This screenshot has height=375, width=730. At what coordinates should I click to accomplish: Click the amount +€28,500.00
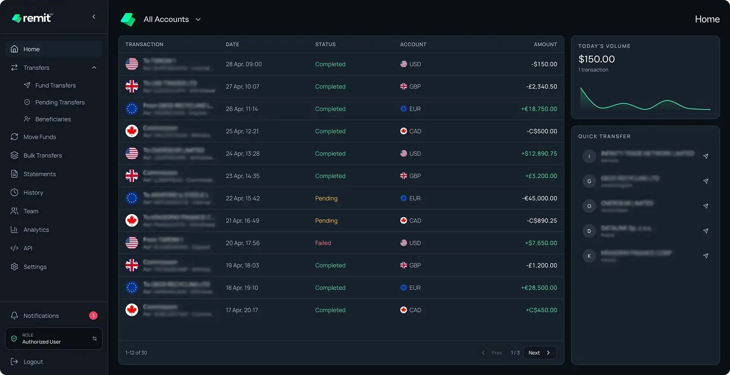[539, 288]
